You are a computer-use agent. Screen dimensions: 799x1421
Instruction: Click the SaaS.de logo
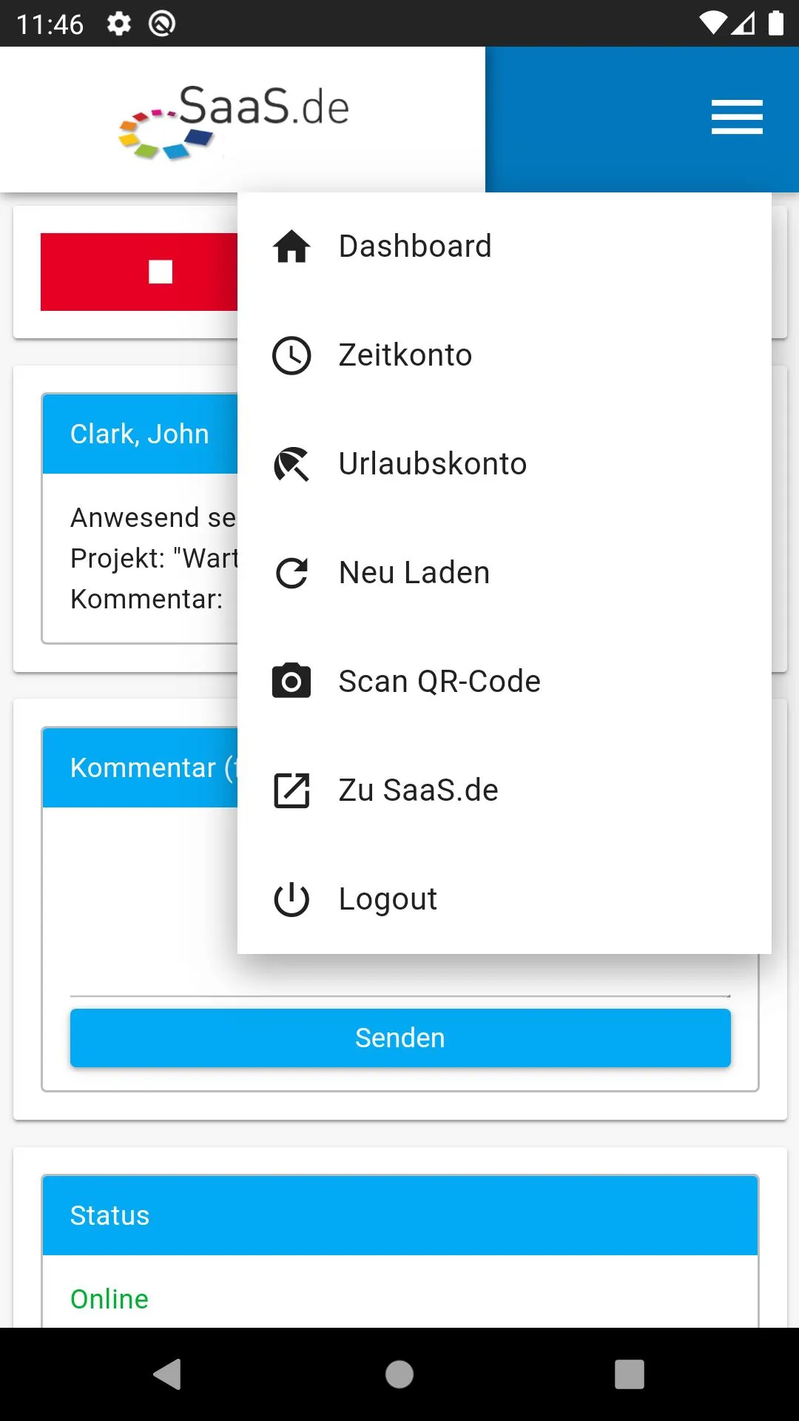point(234,121)
